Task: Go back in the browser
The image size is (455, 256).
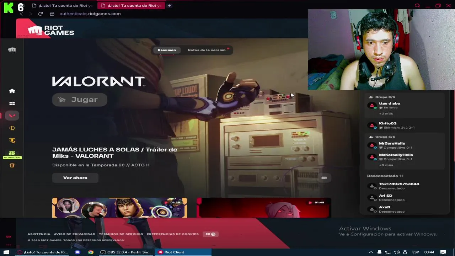Action: pyautogui.click(x=21, y=14)
